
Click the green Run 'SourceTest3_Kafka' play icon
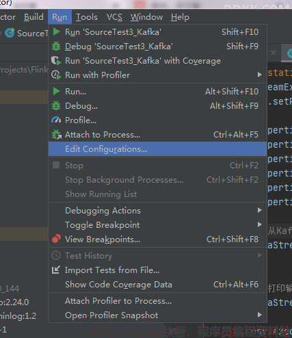tap(56, 31)
